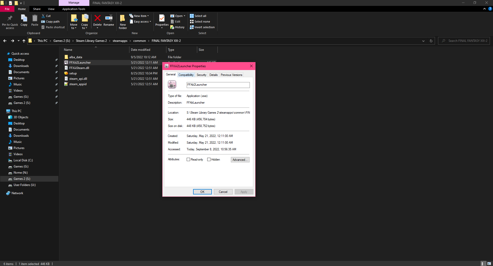Select the setup file in list
The width and height of the screenshot is (493, 266).
73,73
